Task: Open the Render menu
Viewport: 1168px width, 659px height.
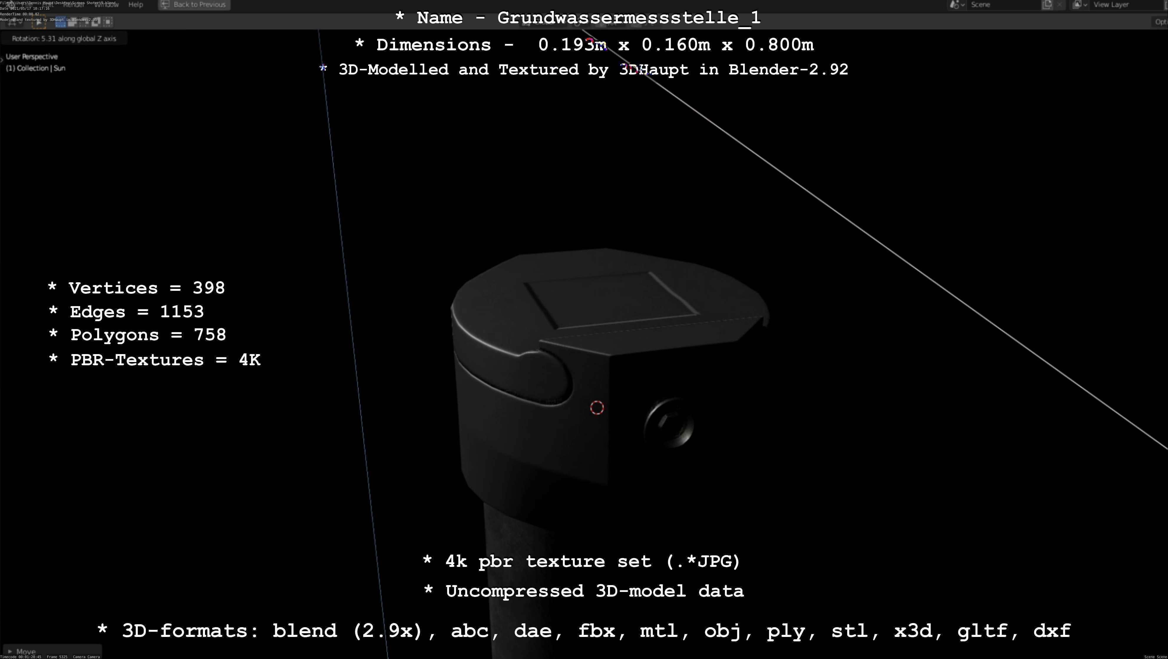Action: coord(73,4)
